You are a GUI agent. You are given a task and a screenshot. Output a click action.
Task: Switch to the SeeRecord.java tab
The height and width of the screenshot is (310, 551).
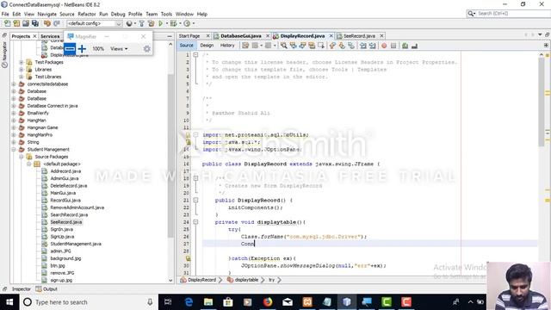359,36
